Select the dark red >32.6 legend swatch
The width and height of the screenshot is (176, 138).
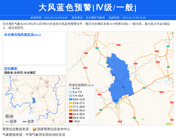(70, 121)
